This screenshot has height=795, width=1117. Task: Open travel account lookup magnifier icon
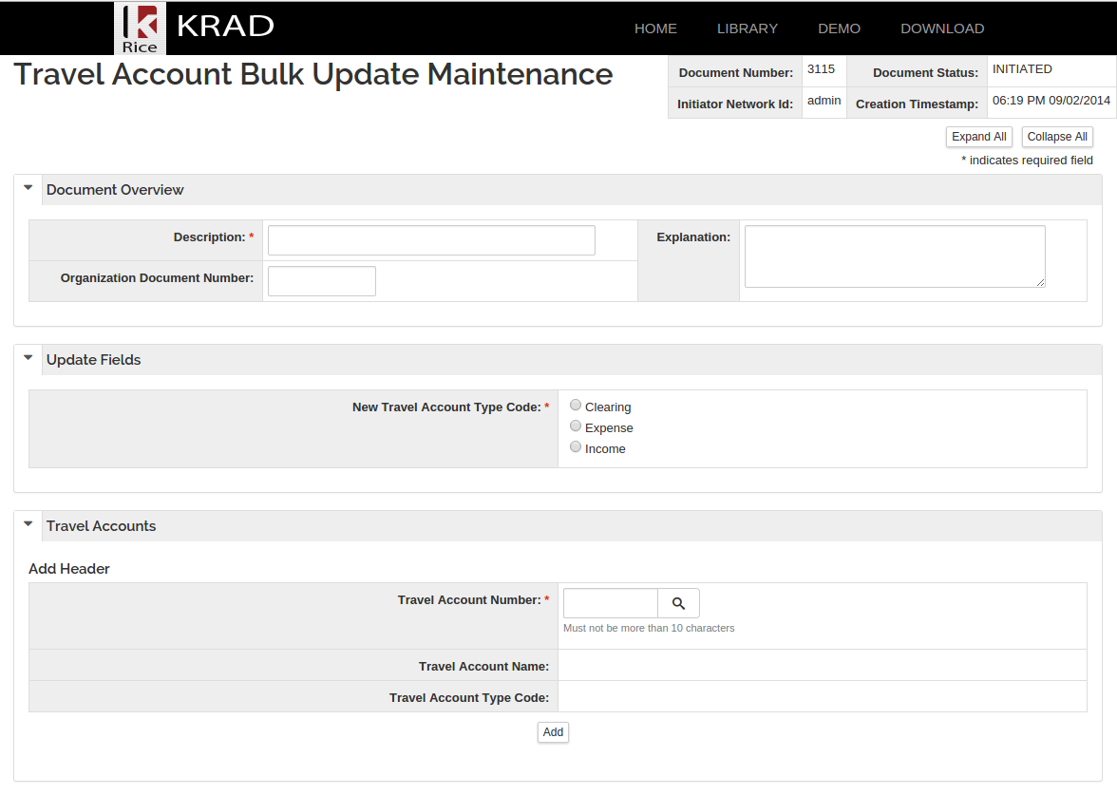point(678,603)
